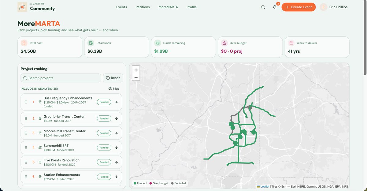This screenshot has height=191, width=367.
Task: Click location pin icon of Greenbriar Transit Center
Action: [x=40, y=118]
